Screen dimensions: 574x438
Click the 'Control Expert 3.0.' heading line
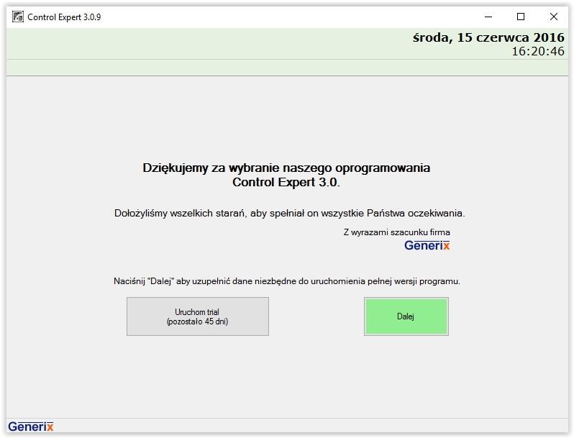[x=286, y=182]
